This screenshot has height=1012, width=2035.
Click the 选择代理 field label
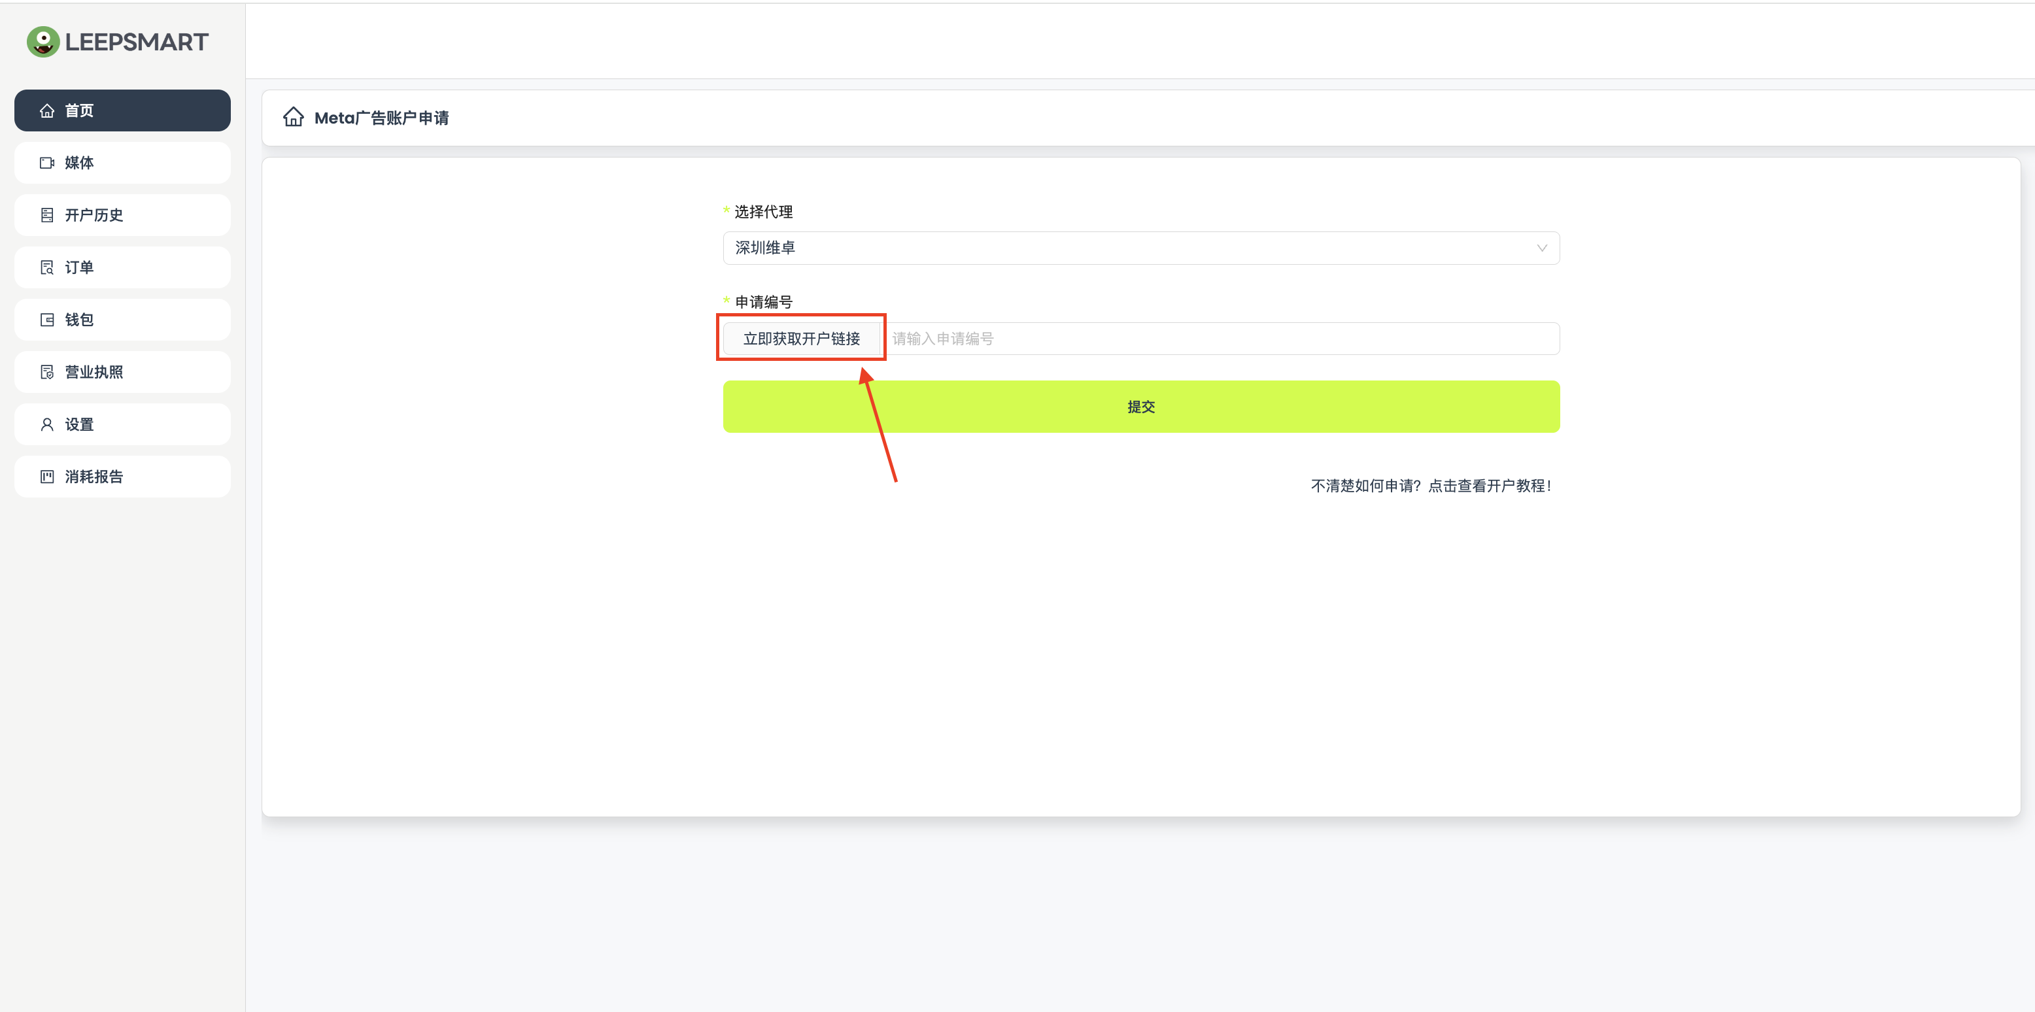coord(763,212)
